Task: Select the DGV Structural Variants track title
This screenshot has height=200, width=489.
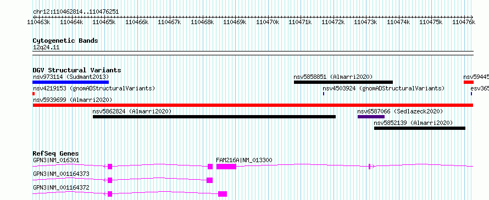Action: coord(77,70)
